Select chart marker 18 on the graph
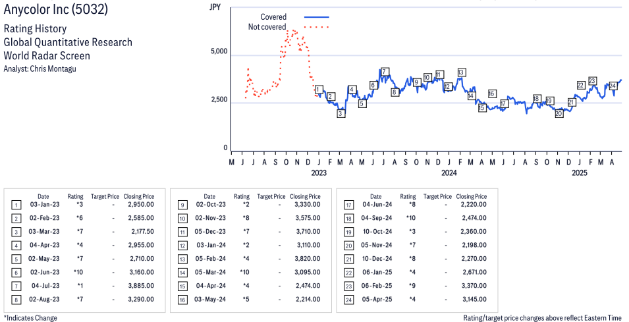Screen dimensions: 629x322 (537, 99)
